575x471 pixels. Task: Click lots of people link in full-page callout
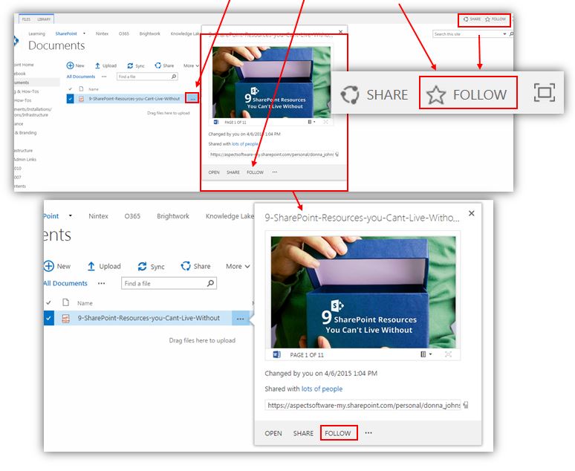245,144
